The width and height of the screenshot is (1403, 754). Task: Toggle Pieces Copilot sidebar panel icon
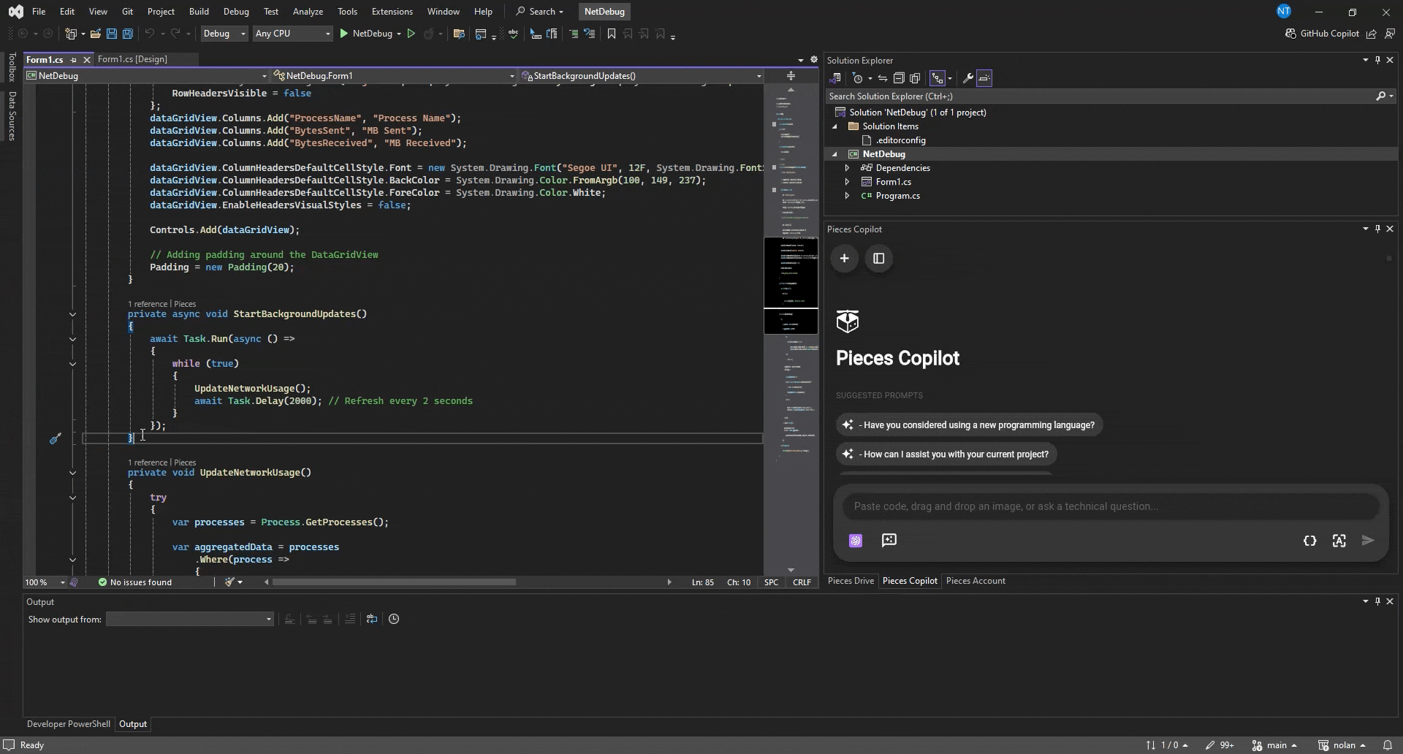[x=879, y=258]
